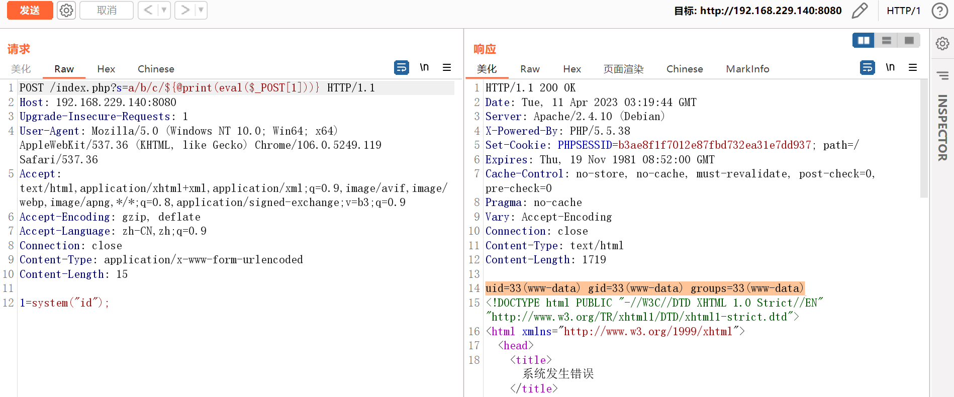
Task: Click the response Pragma: no-cache line
Action: [x=533, y=202]
